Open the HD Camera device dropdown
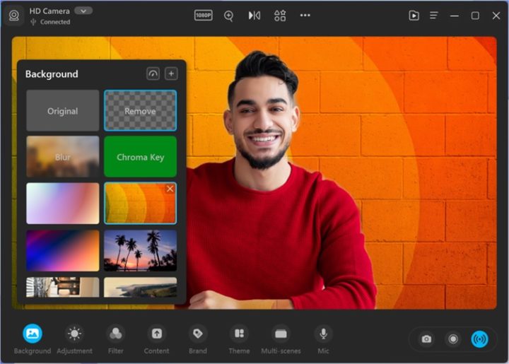The width and height of the screenshot is (509, 364). pos(83,11)
